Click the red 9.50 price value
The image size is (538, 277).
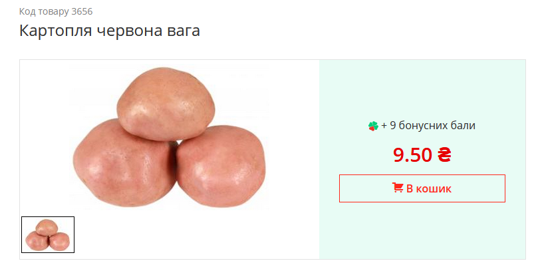click(412, 154)
